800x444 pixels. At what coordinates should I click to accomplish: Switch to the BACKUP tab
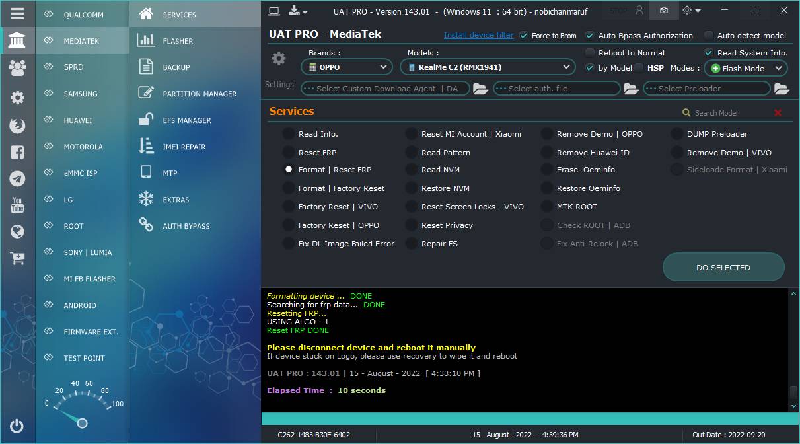[195, 67]
